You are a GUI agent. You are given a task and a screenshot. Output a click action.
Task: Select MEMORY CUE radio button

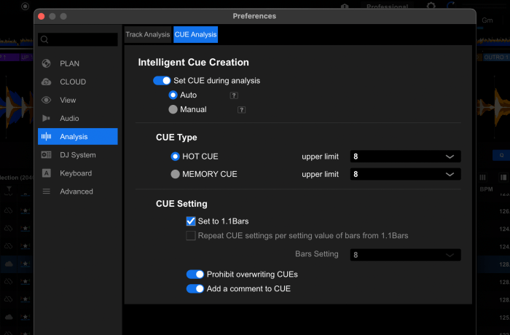175,174
